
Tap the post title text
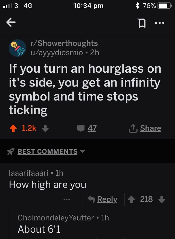coord(85,90)
